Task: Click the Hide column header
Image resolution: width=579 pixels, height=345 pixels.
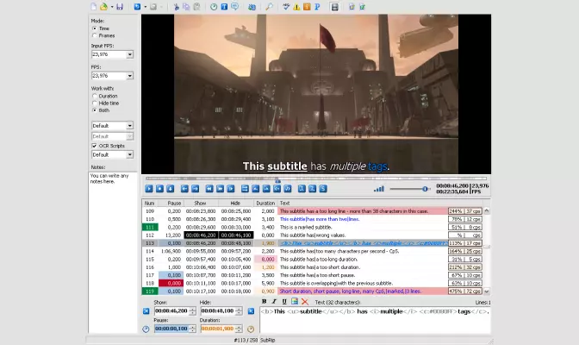Action: [x=236, y=203]
